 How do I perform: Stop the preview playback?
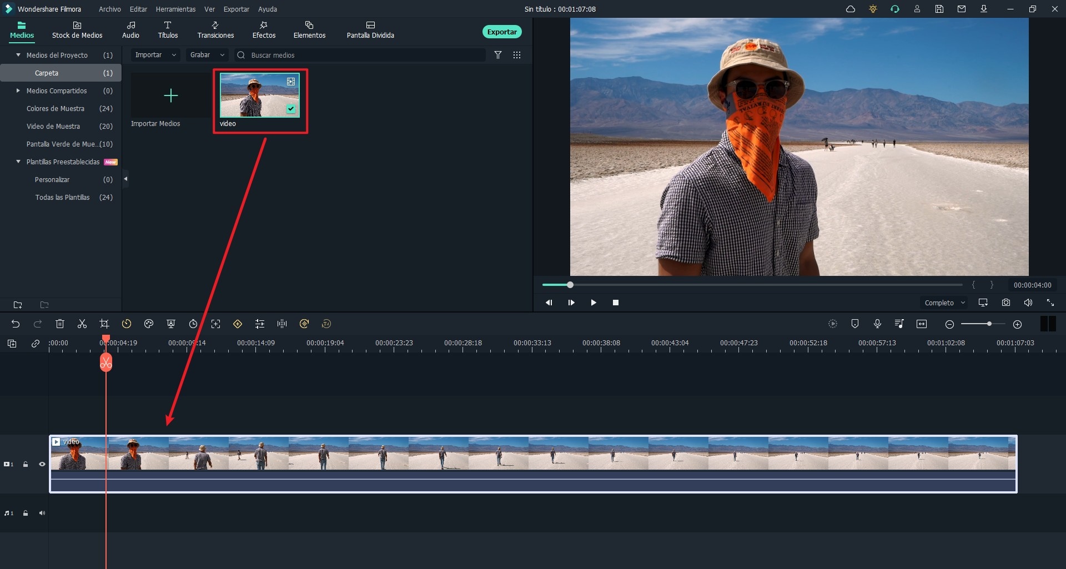coord(615,303)
